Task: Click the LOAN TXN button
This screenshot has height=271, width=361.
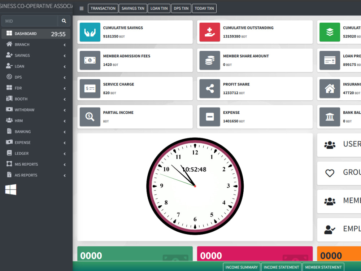Action: pos(159,9)
